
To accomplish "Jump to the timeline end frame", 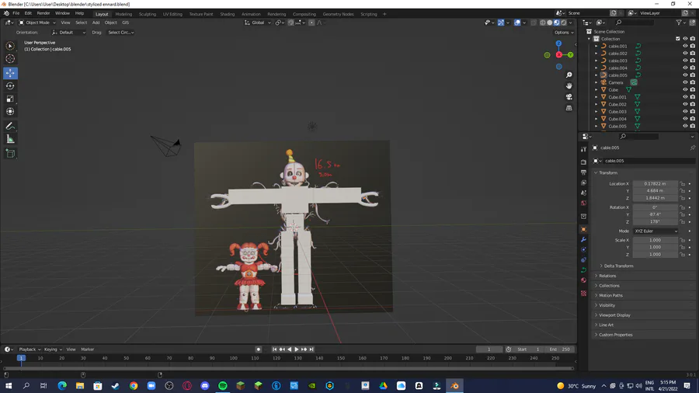I will coord(311,350).
